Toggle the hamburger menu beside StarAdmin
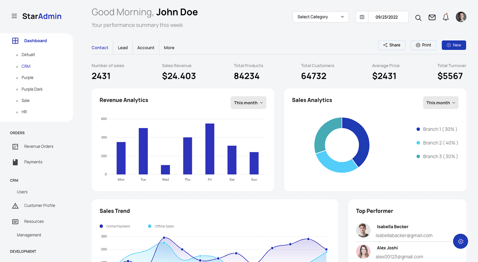This screenshot has width=478, height=262. click(x=14, y=16)
